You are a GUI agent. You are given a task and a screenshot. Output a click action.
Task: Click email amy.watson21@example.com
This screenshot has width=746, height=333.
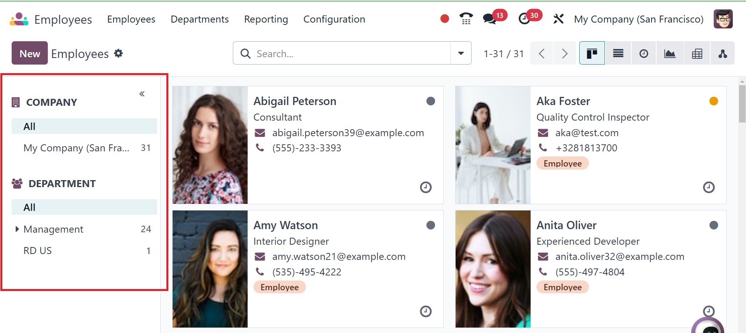(x=339, y=257)
